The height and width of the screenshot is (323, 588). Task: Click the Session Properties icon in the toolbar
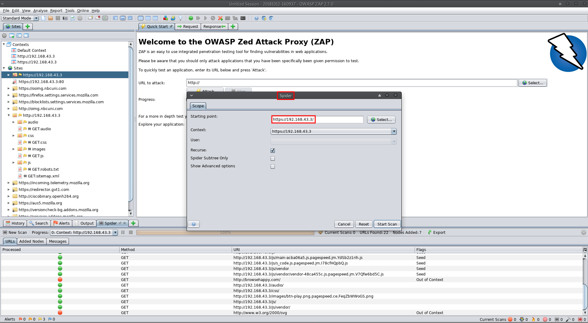(x=73, y=18)
